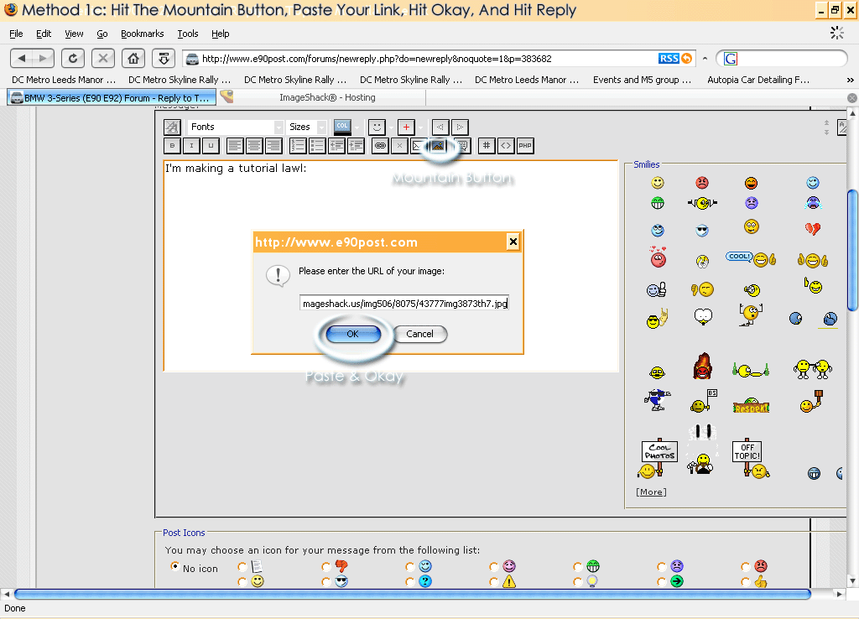Open the Sizes dropdown
Image resolution: width=859 pixels, height=619 pixels.
click(306, 127)
